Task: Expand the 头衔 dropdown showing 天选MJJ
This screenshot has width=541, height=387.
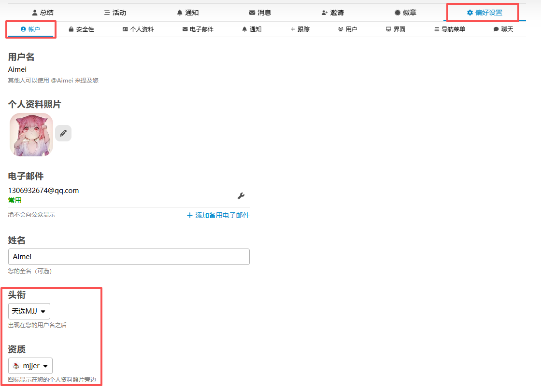Action: coord(29,311)
